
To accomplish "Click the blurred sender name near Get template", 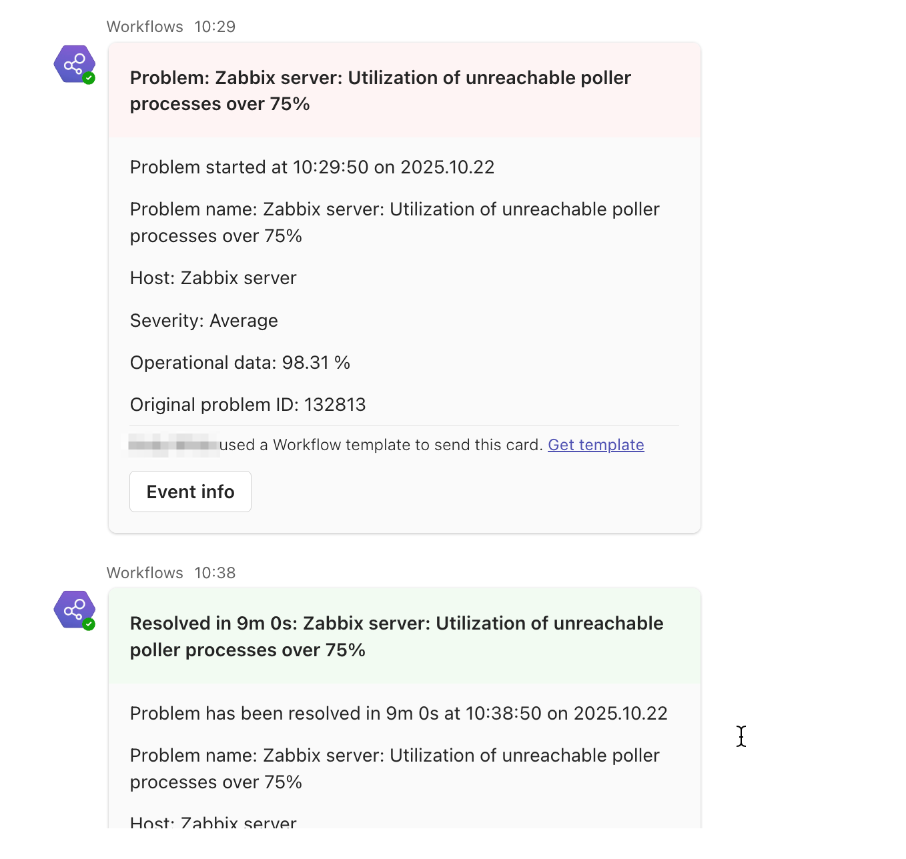I will (x=173, y=444).
